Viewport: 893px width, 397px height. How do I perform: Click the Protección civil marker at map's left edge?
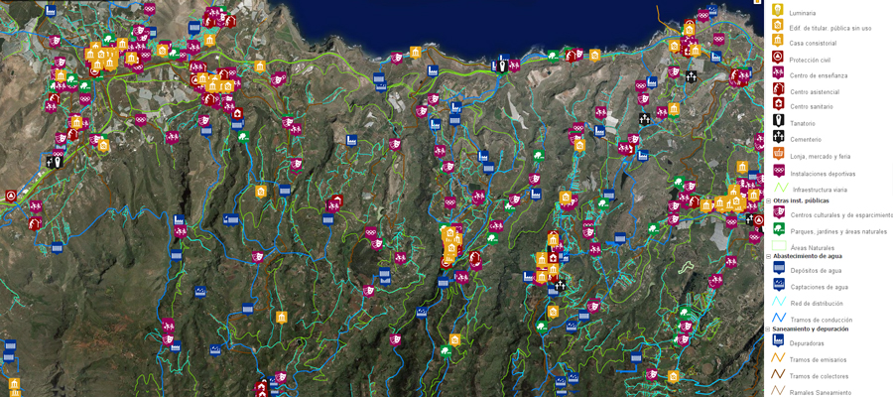(10, 197)
